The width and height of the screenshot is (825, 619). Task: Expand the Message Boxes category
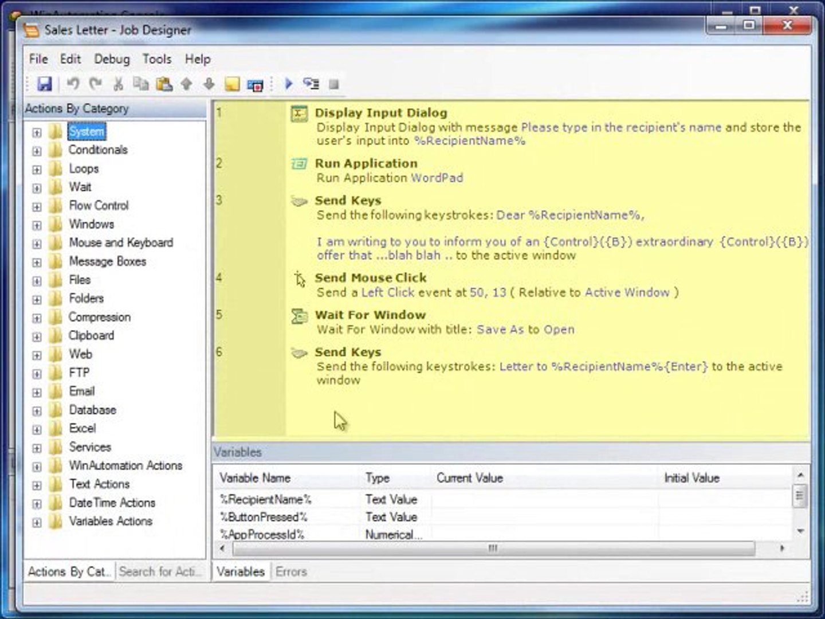click(x=37, y=263)
